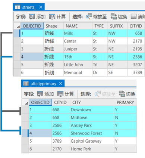Click the streets_ table tab icon
Screen dimensions: 145x158
[18, 7]
